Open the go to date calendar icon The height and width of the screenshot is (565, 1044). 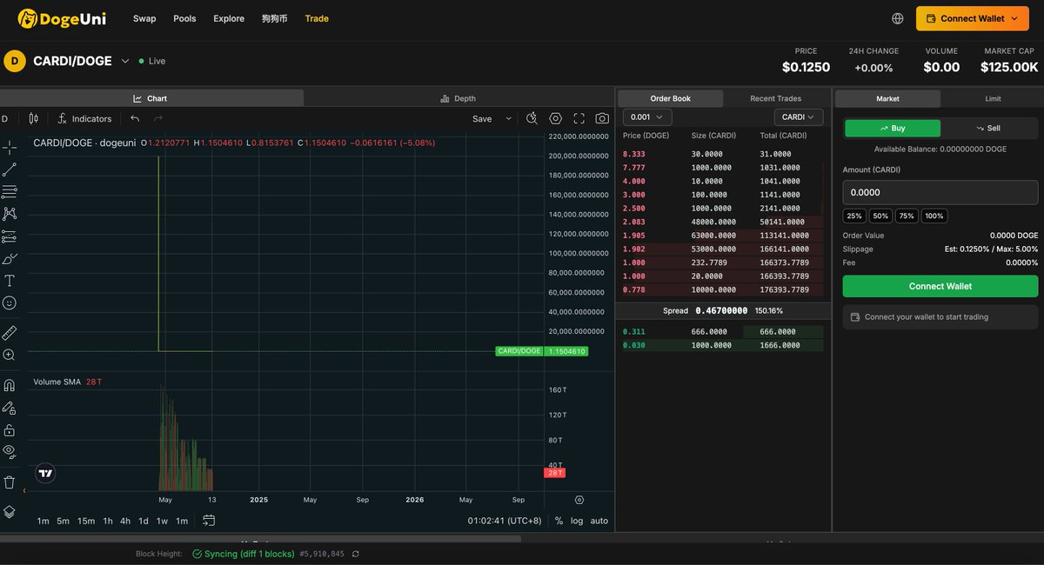click(x=209, y=521)
